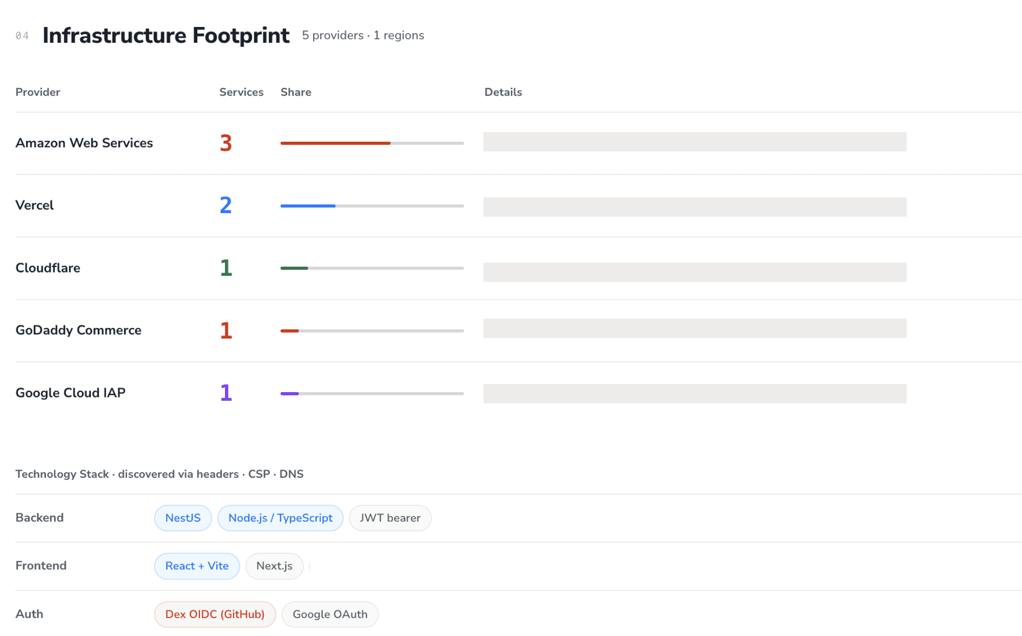
Task: Select the Next.js tag
Action: (274, 566)
